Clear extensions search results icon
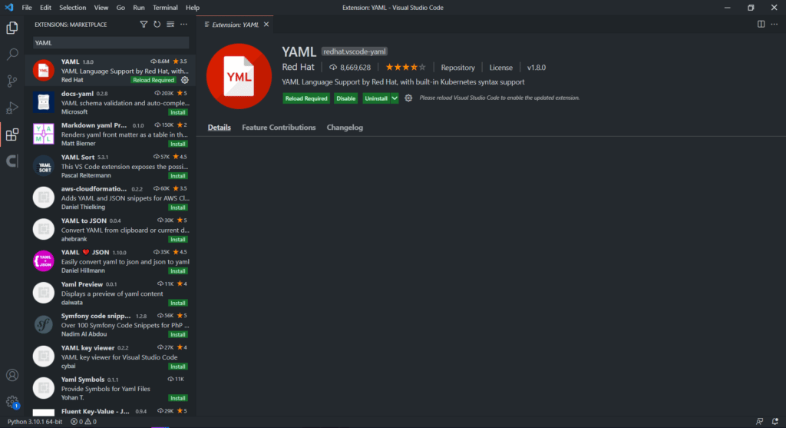Screen dimensions: 786x428 [170, 25]
